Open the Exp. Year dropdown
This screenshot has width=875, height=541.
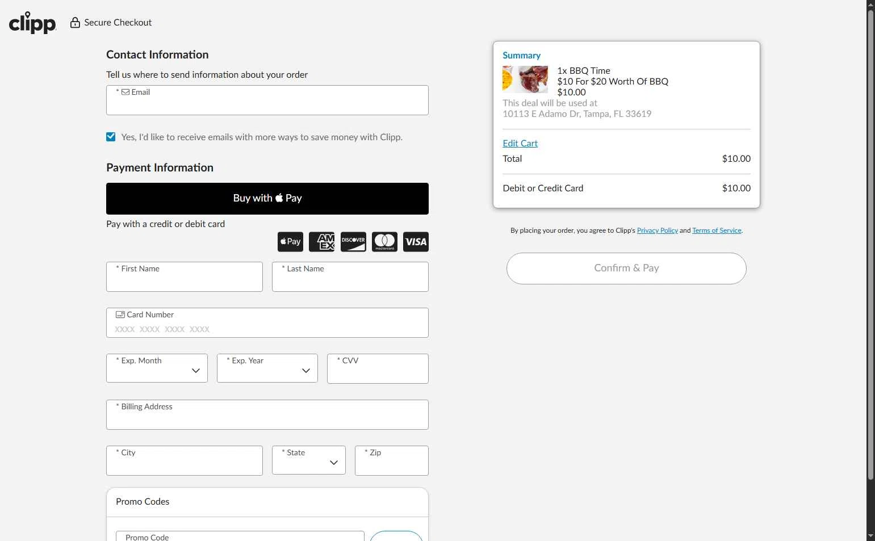267,368
